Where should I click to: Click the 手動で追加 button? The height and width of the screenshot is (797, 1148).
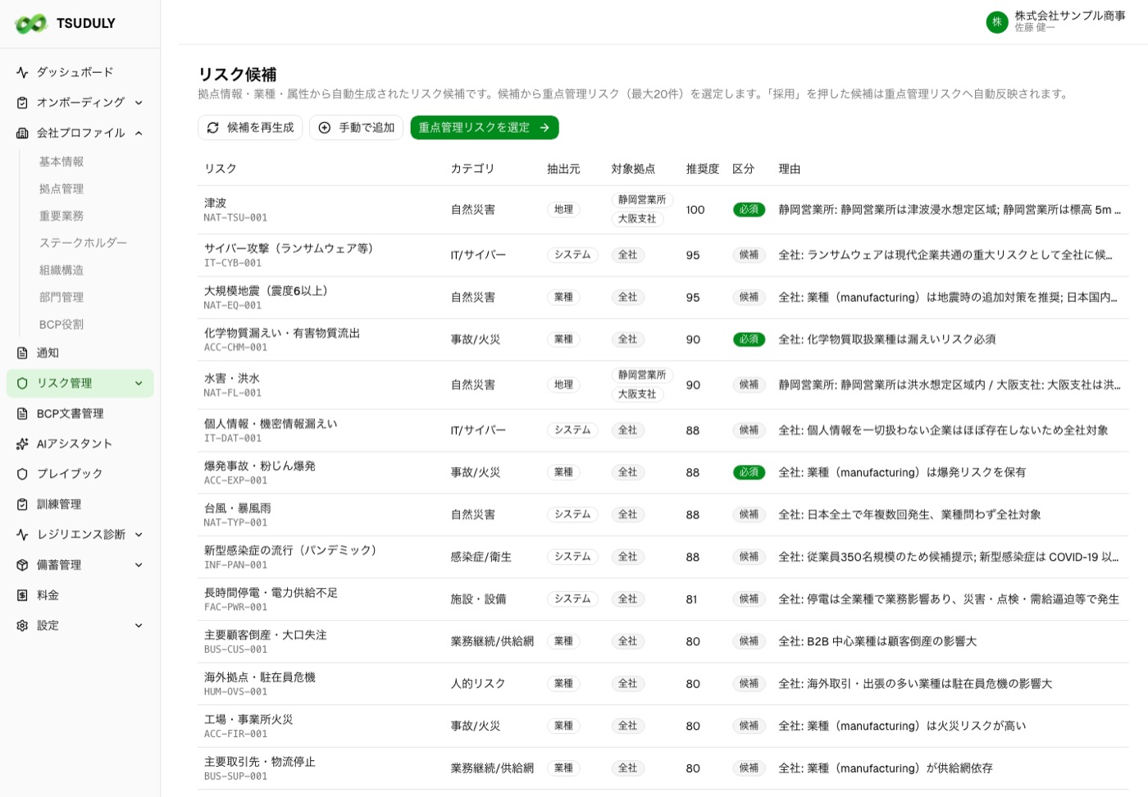tap(356, 128)
